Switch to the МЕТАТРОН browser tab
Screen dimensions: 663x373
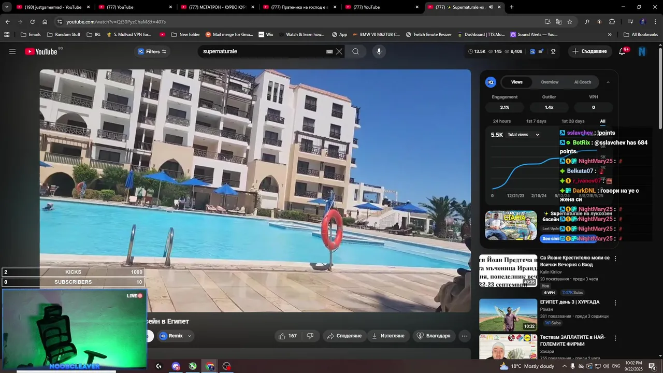(217, 7)
